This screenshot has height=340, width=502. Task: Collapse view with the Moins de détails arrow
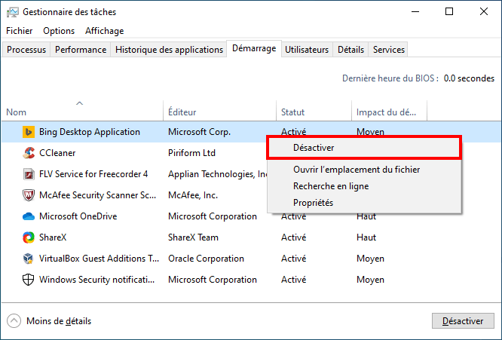[14, 321]
